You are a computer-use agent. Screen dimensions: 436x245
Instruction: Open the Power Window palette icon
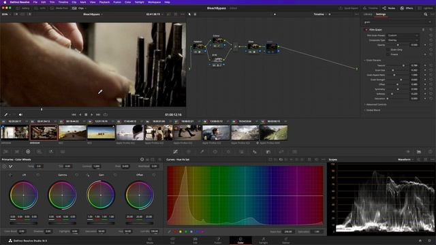point(215,152)
